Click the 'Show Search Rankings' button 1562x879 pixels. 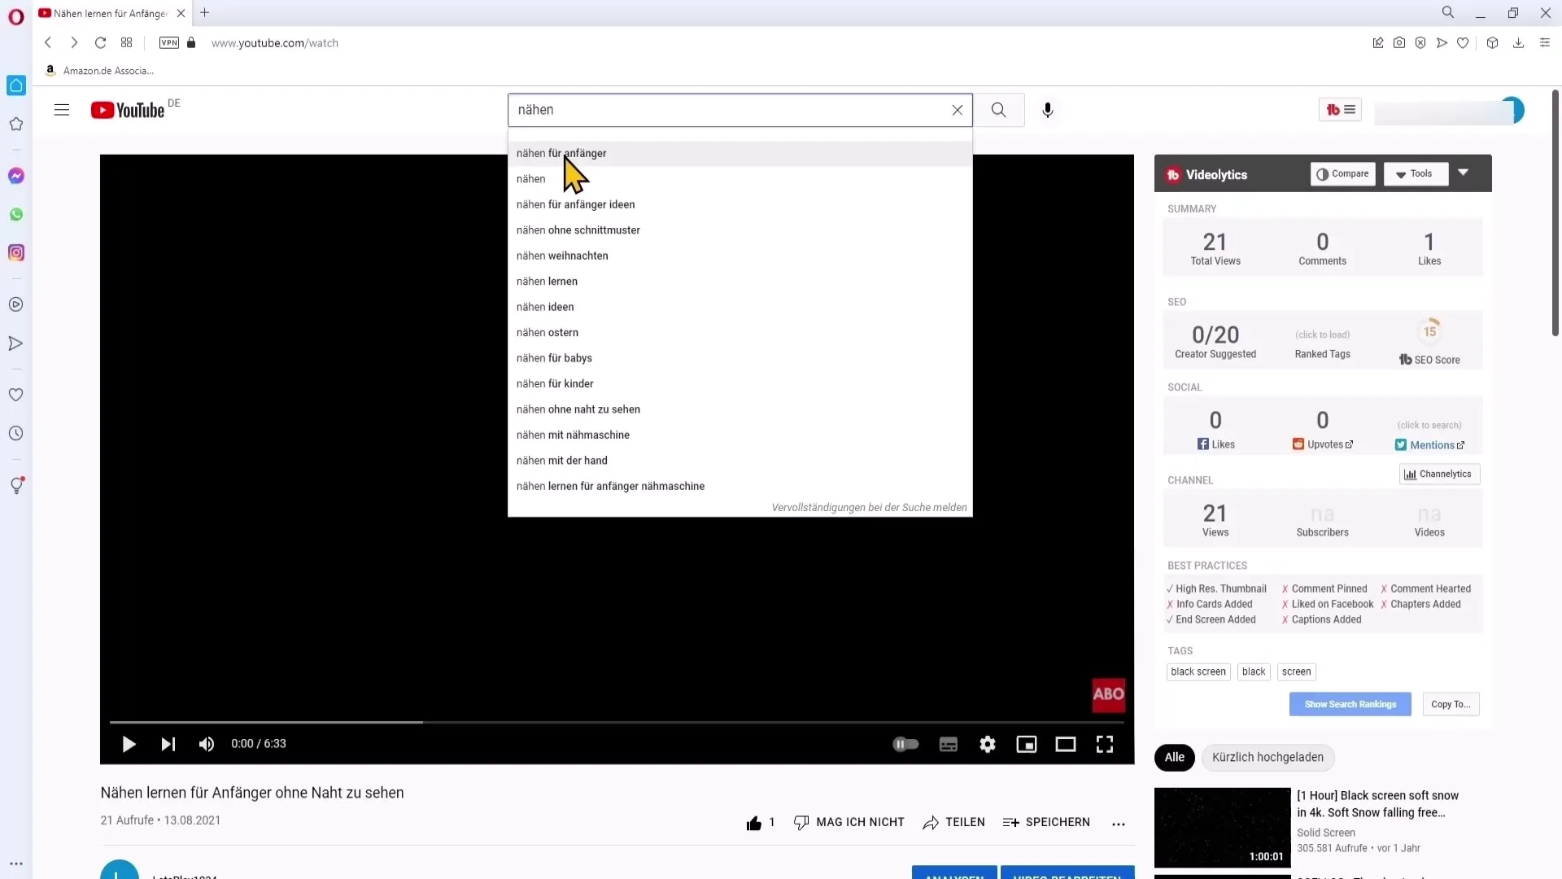[1350, 704]
